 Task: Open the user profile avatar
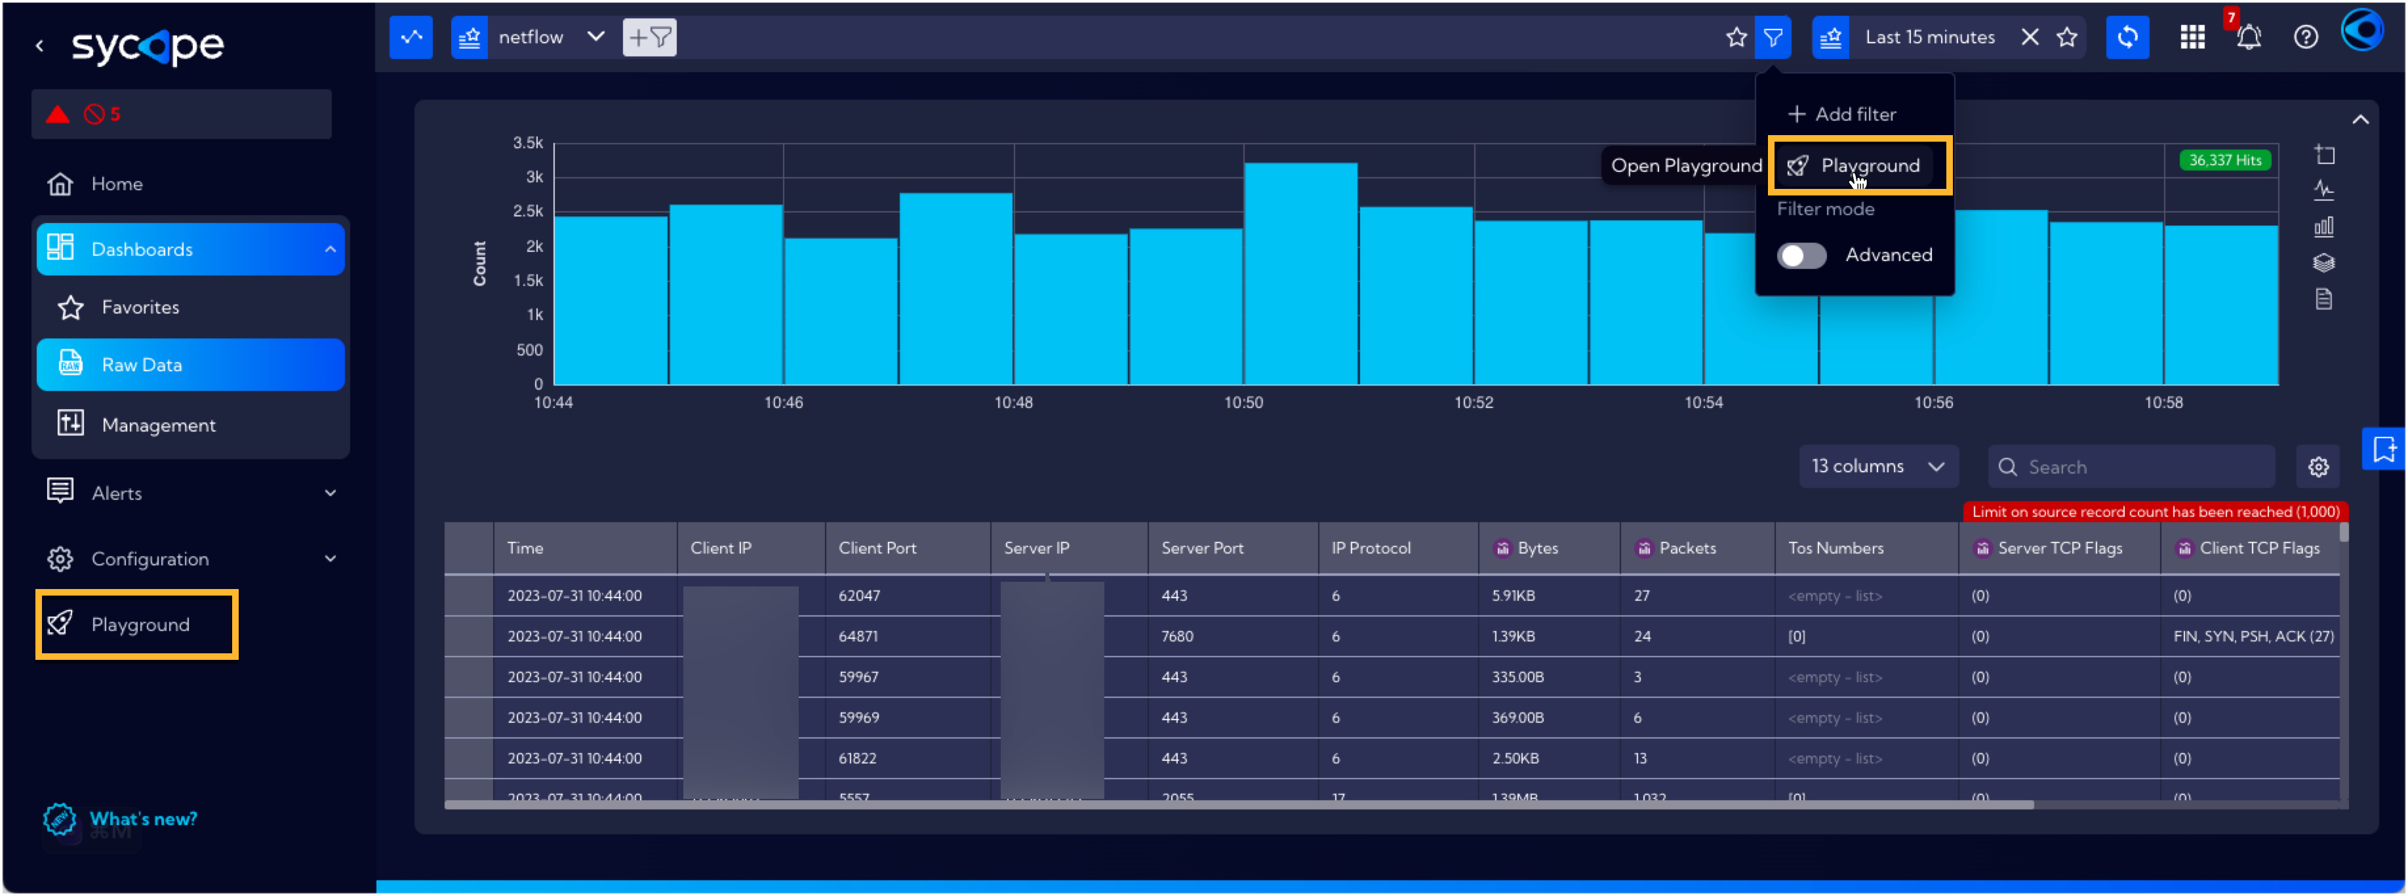coord(2362,30)
